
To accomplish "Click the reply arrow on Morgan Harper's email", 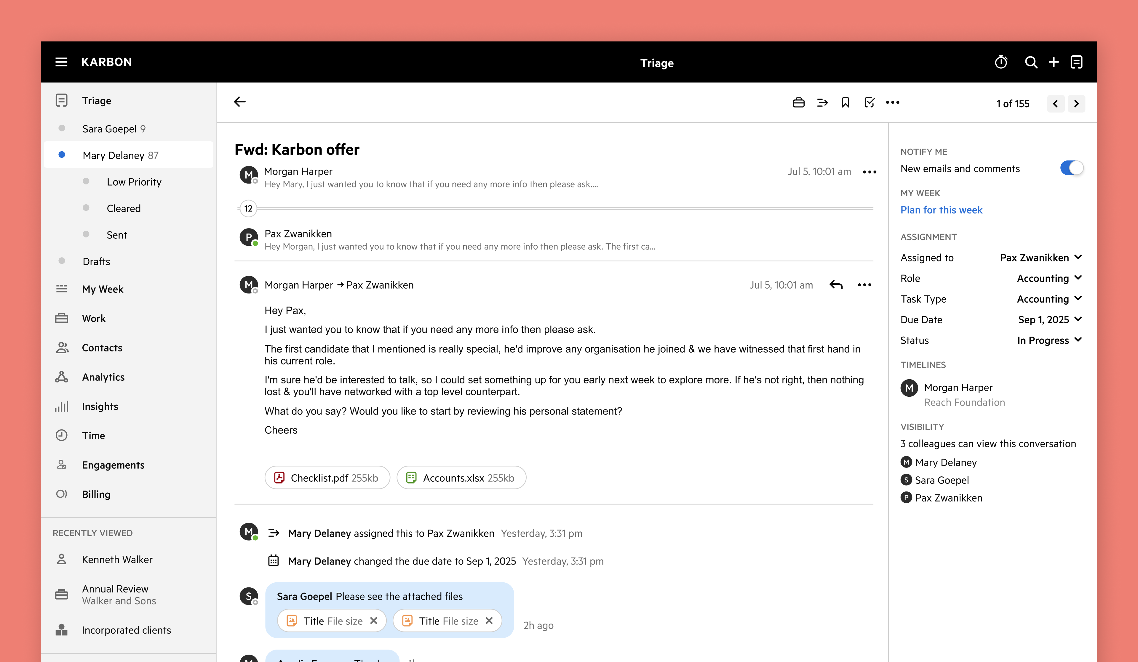I will 836,285.
